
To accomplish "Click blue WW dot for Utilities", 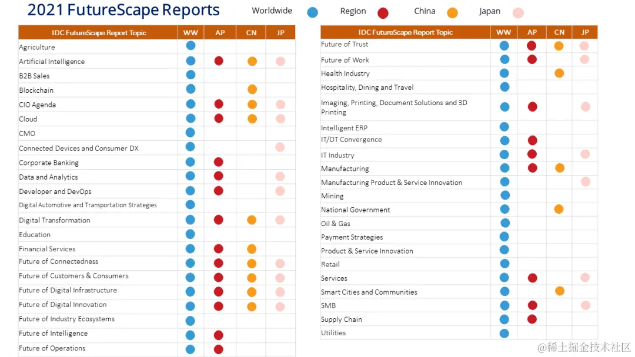I will [x=504, y=334].
